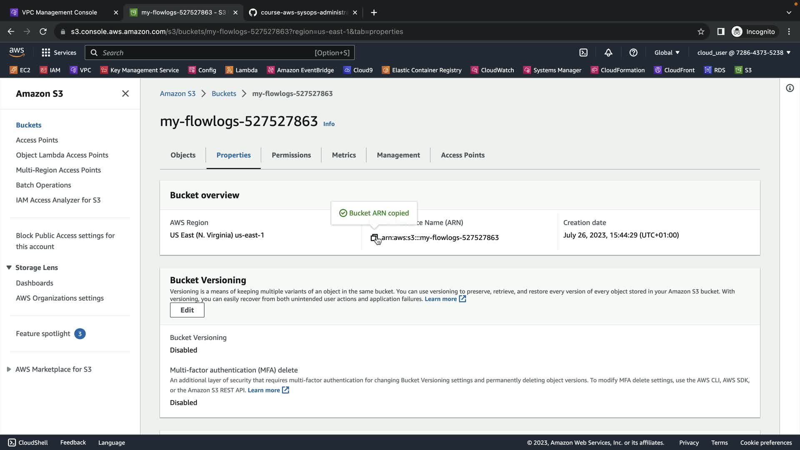Open the AWS help question mark menu
The width and height of the screenshot is (800, 450).
point(633,52)
